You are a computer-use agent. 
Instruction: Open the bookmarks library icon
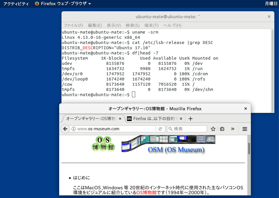tap(222, 129)
